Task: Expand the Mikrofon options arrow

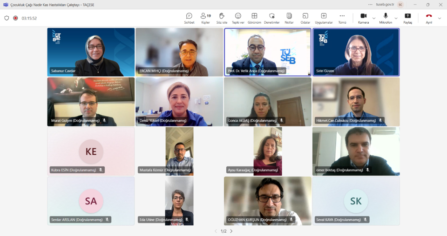Action: tap(396, 19)
